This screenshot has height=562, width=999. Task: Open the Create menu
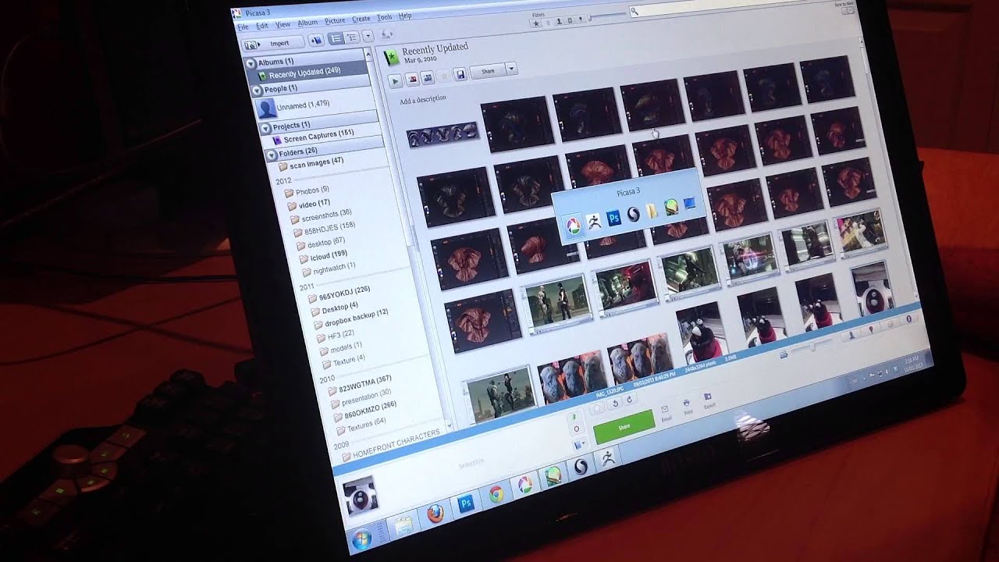tap(361, 19)
